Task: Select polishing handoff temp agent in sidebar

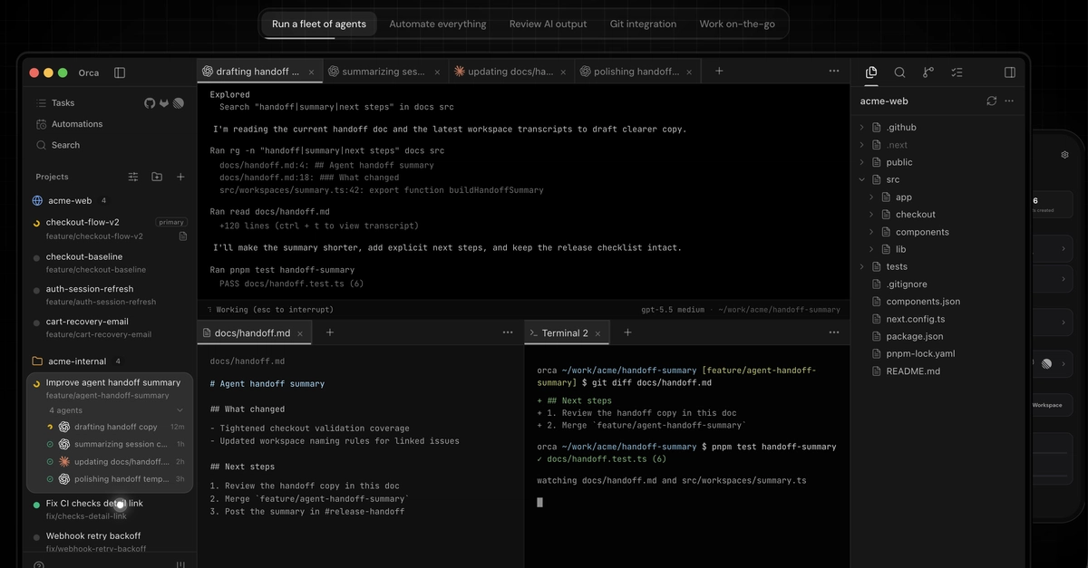Action: click(x=115, y=478)
